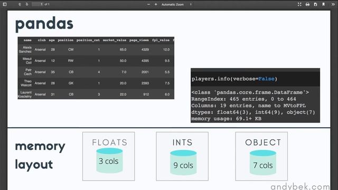
Task: Click the 'players.info(verbose=False)' code line
Action: tap(234, 79)
